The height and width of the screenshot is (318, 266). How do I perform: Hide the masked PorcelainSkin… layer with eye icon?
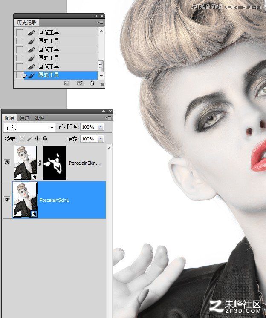(x=7, y=162)
